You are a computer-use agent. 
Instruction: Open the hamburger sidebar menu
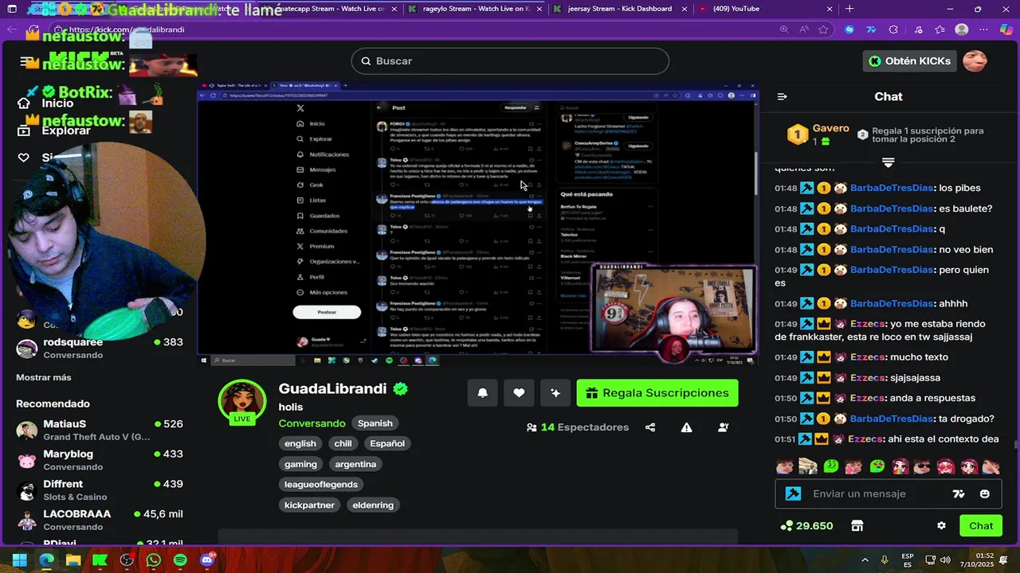[28, 61]
